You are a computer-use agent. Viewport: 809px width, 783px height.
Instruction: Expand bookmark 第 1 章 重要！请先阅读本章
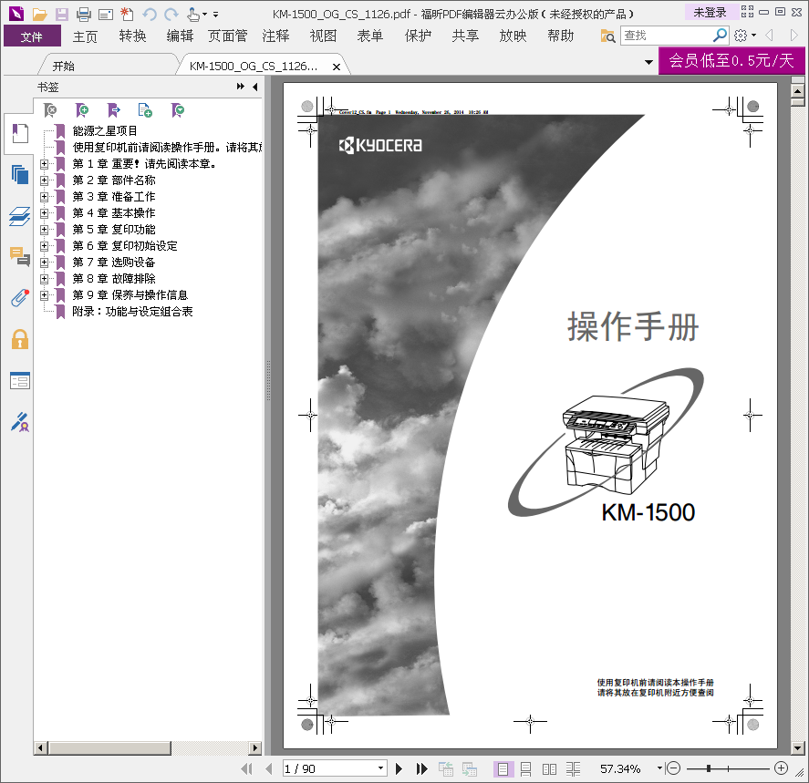click(x=45, y=164)
